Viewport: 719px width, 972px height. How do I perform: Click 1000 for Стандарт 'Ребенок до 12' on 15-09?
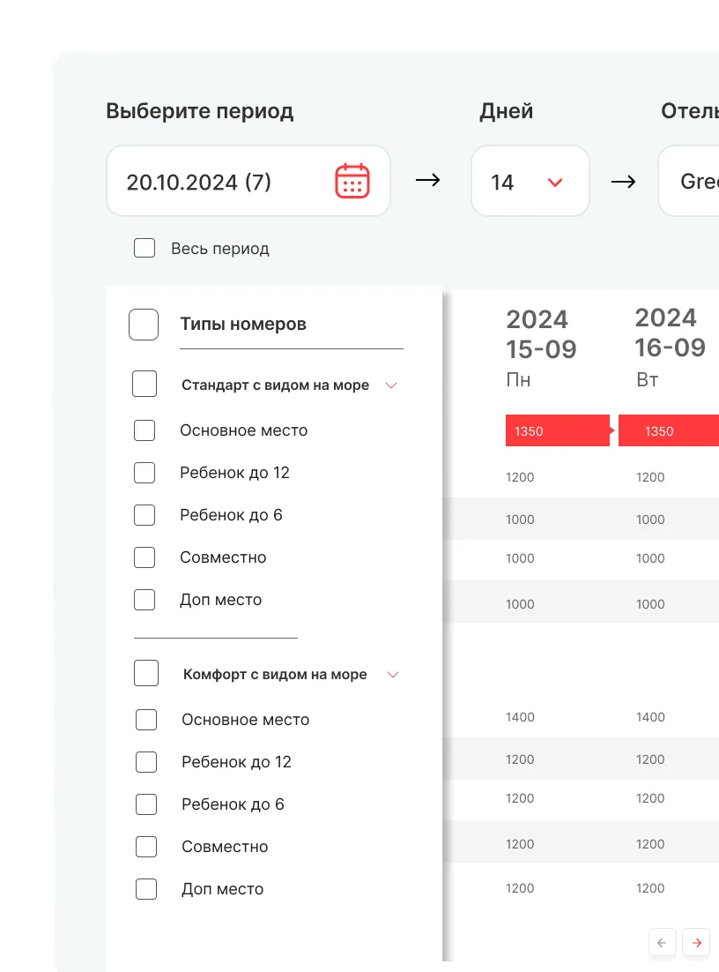coord(520,520)
